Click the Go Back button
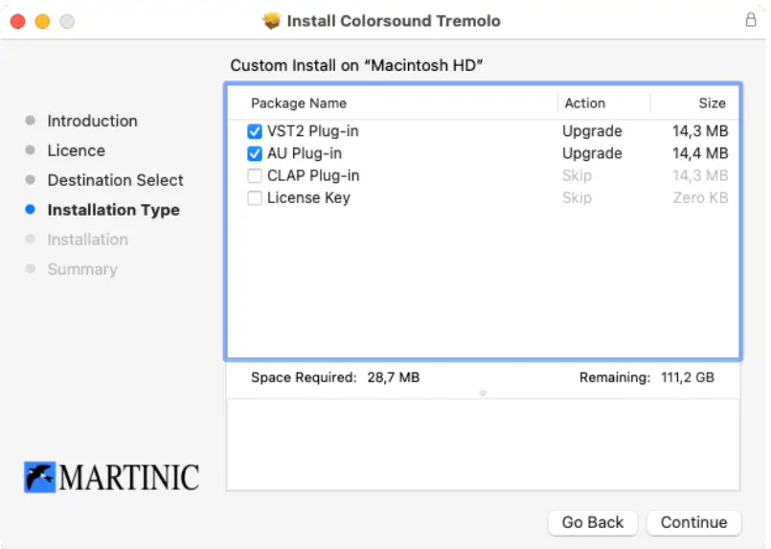 point(593,522)
